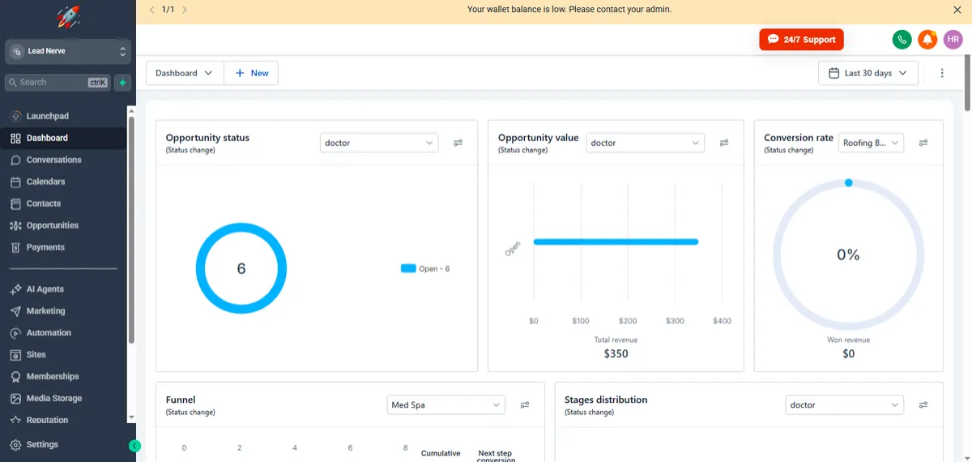Screen dimensions: 972x462
Task: Open the three-dot dashboard options menu
Action: point(942,73)
